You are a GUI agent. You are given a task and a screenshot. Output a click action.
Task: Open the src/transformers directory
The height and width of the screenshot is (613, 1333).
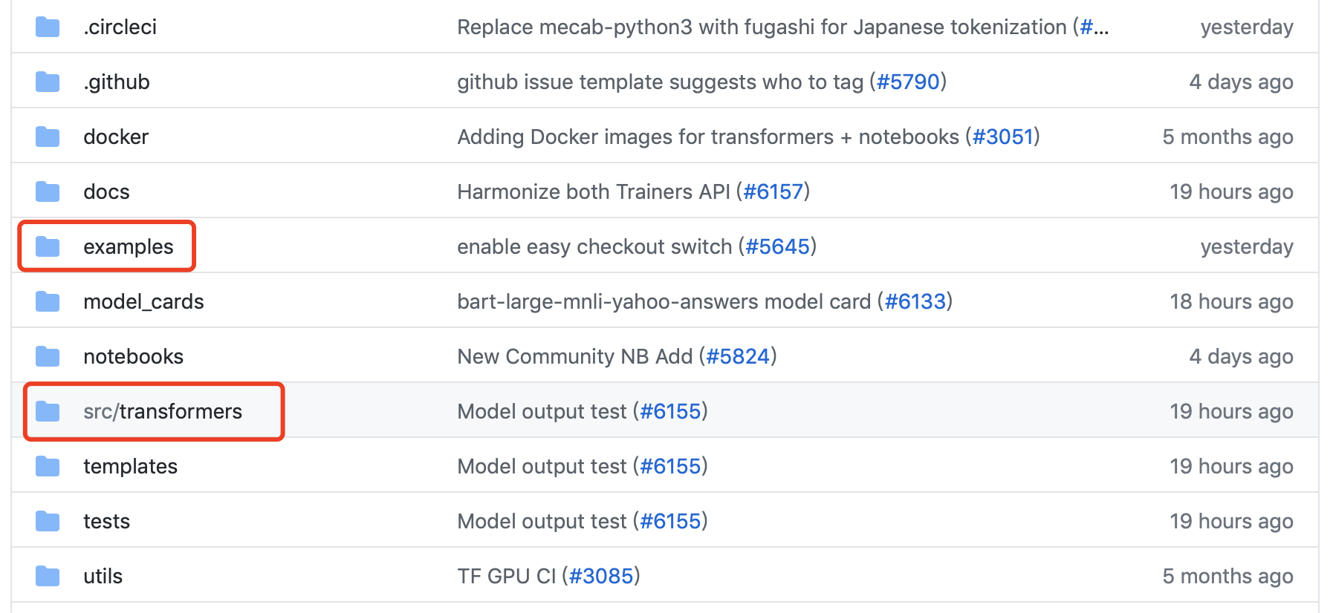tap(163, 412)
